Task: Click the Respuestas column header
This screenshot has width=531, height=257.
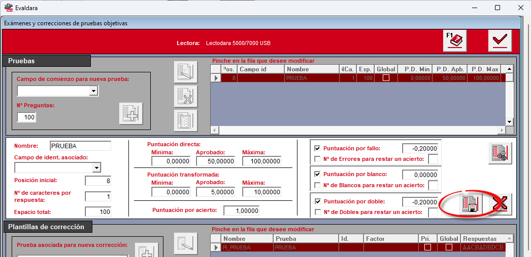Action: pyautogui.click(x=483, y=238)
